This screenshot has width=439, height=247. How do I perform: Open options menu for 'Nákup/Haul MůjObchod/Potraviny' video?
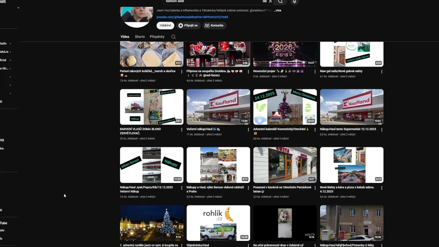[382, 246]
